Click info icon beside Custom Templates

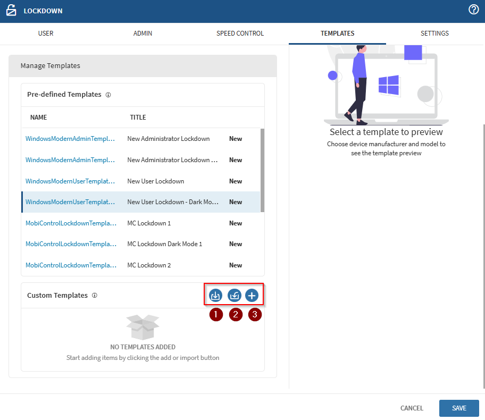click(95, 296)
